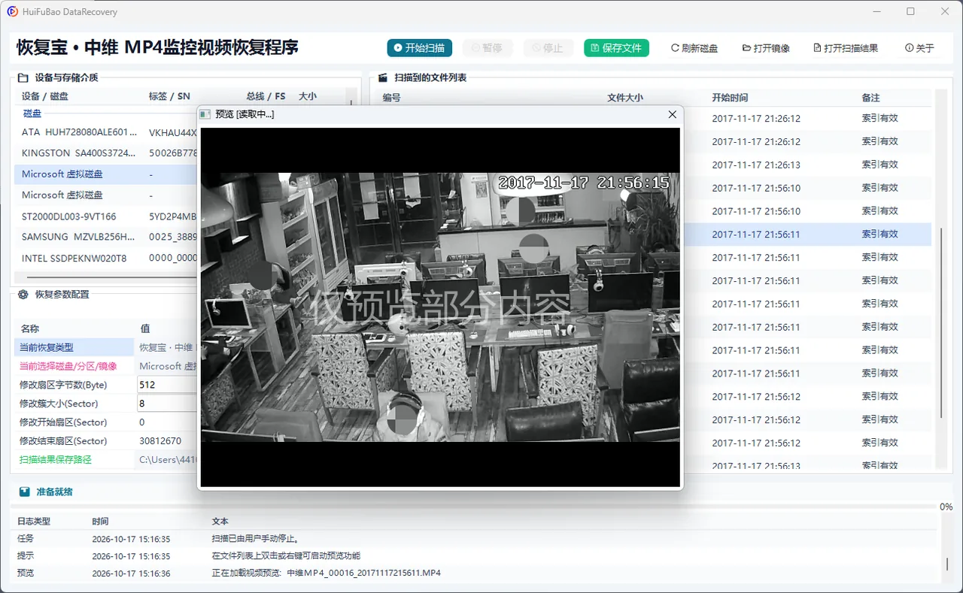The height and width of the screenshot is (593, 963).
Task: Select the ATA HUH728080ALE601 disk row
Action: coord(105,132)
